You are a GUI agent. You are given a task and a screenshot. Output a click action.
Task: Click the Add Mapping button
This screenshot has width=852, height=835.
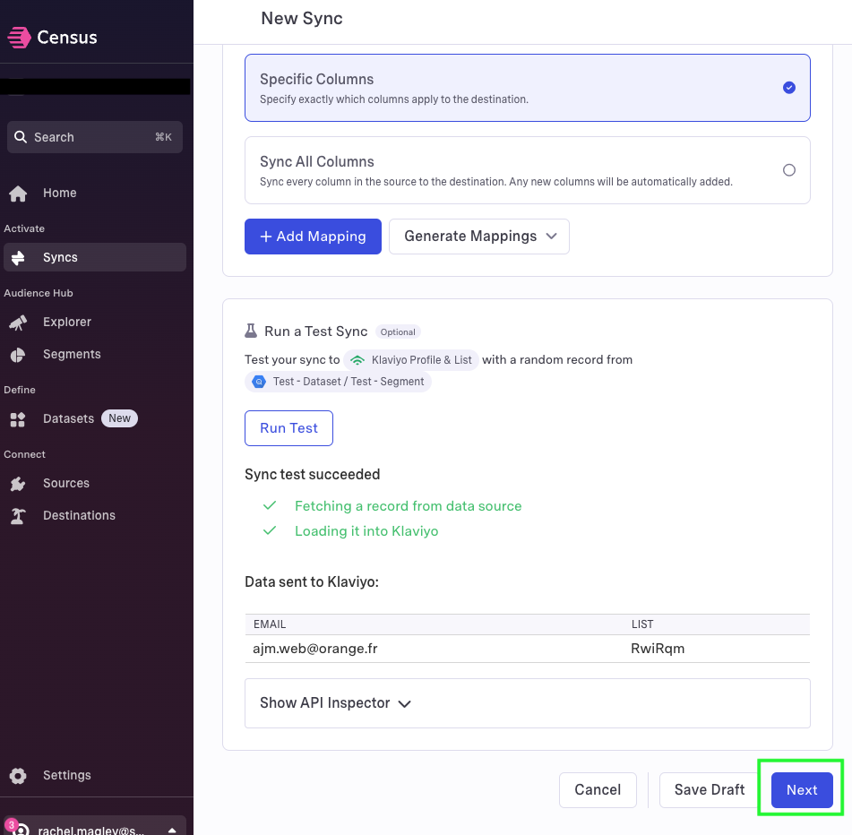click(x=313, y=237)
